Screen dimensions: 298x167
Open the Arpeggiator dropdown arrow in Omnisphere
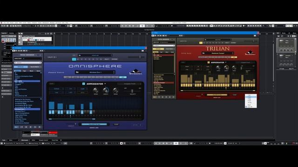(x=105, y=83)
